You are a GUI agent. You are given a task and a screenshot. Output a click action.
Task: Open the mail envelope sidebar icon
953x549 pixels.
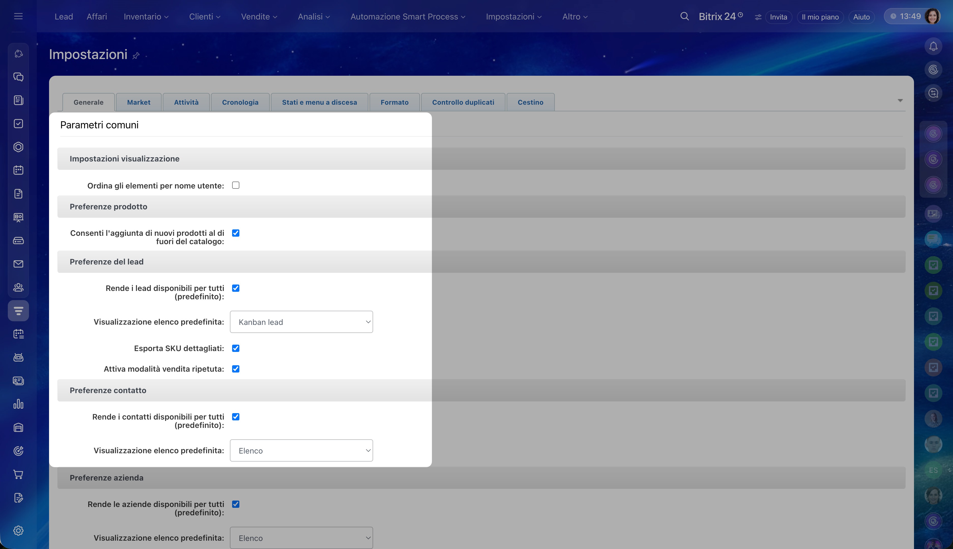click(x=18, y=264)
